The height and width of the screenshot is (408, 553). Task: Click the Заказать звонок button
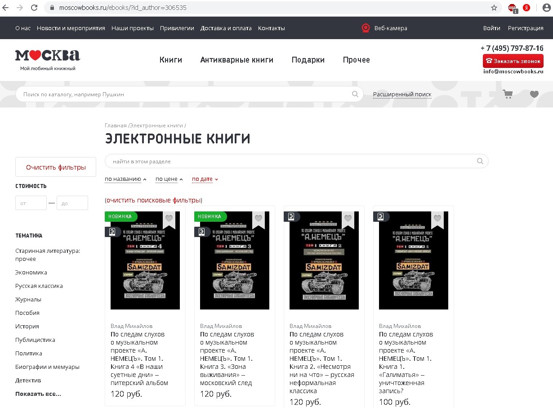point(513,61)
